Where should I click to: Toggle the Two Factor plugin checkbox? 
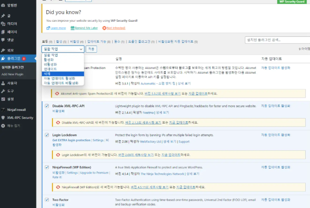click(x=47, y=200)
